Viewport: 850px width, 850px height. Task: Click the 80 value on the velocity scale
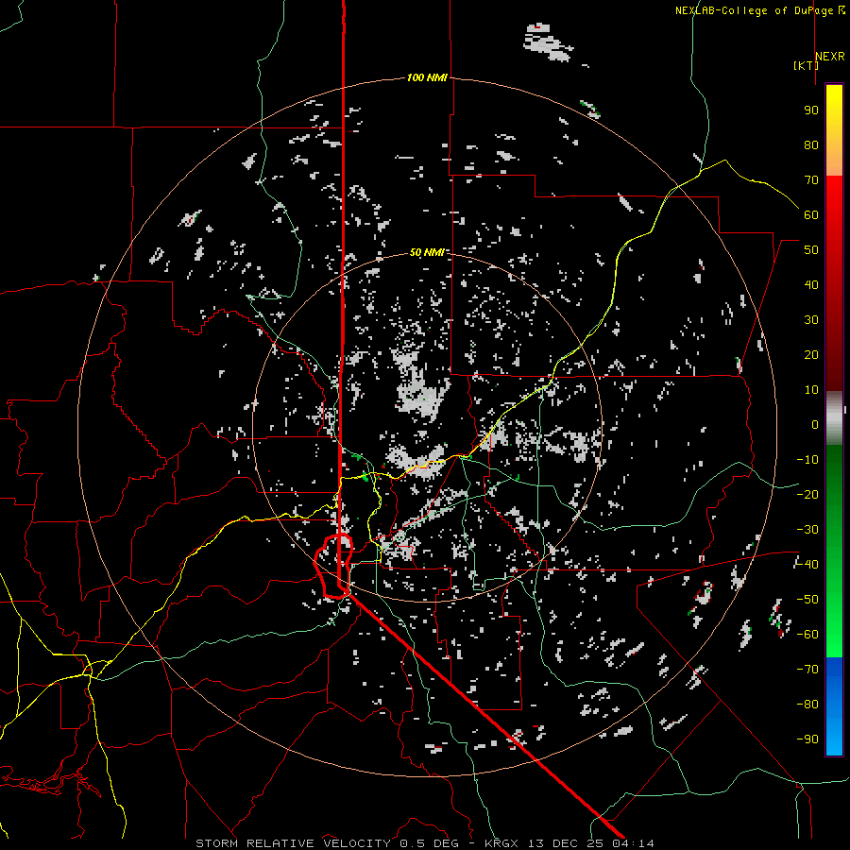point(811,144)
